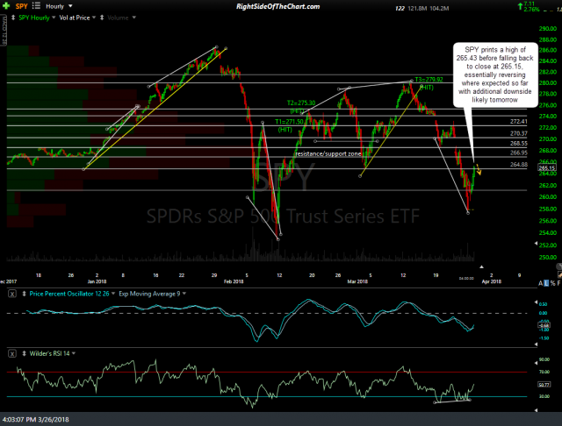Click the SPY ticker symbol
Screen dimensions: 562x426
(21, 6)
